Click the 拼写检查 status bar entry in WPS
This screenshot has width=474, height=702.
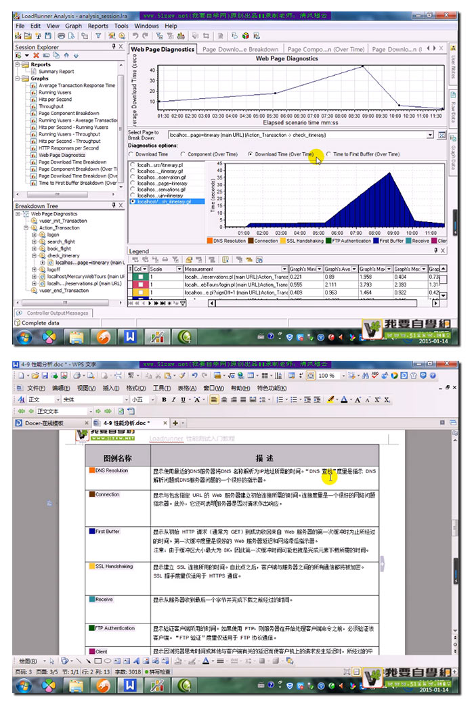pyautogui.click(x=157, y=672)
